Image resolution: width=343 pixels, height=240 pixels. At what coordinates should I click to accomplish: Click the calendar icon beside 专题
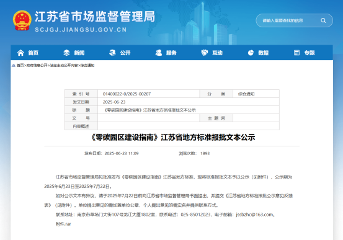pos(296,53)
